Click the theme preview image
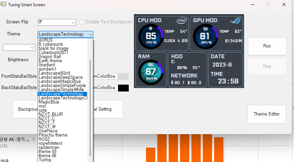The image size is (294, 162). pyautogui.click(x=189, y=51)
